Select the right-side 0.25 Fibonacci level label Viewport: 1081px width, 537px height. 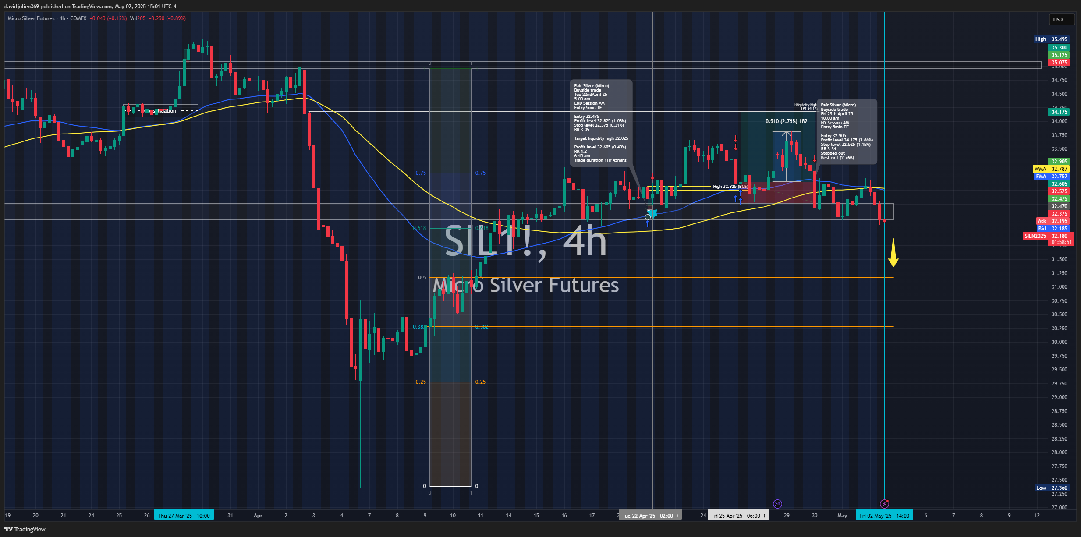point(480,382)
